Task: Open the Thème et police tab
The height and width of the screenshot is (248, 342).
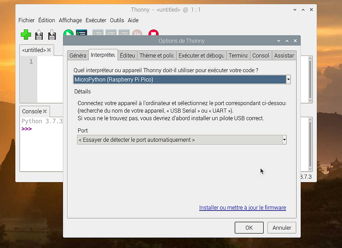Action: coord(156,55)
